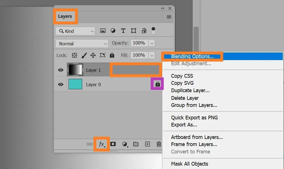Filter layers by pixel layer icon
The height and width of the screenshot is (169, 284).
click(x=103, y=31)
